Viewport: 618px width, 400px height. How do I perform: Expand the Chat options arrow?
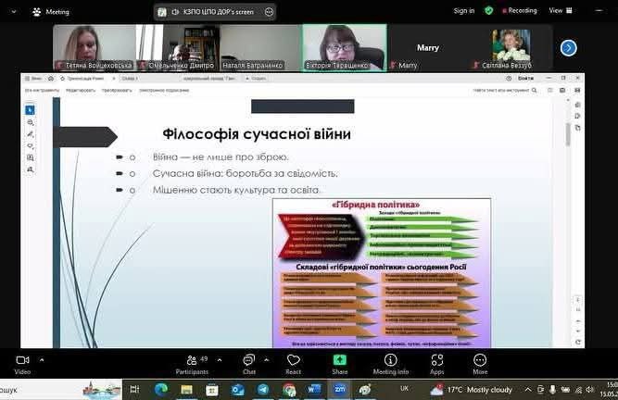268,357
